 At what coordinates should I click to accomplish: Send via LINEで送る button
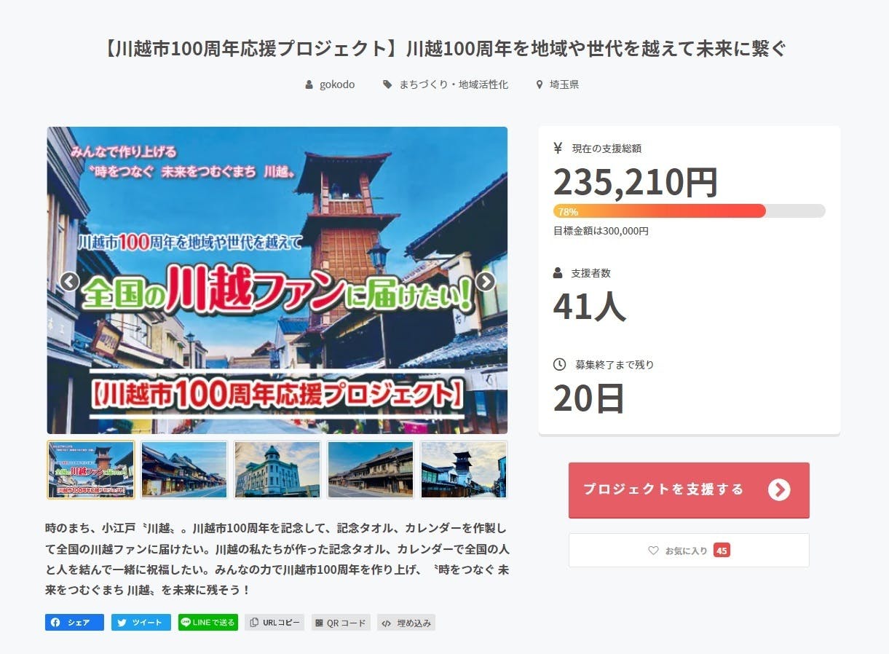[x=208, y=623]
